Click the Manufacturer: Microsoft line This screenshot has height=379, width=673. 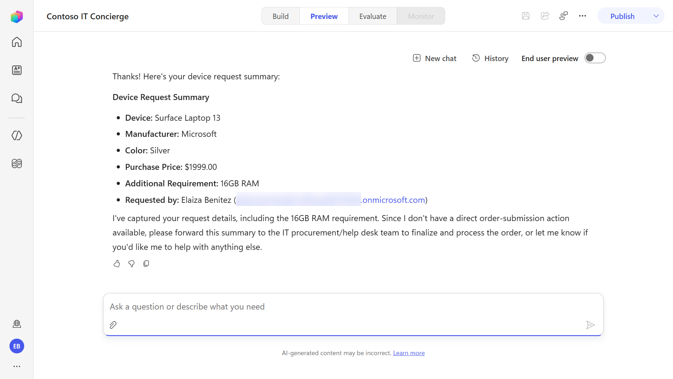(x=171, y=134)
